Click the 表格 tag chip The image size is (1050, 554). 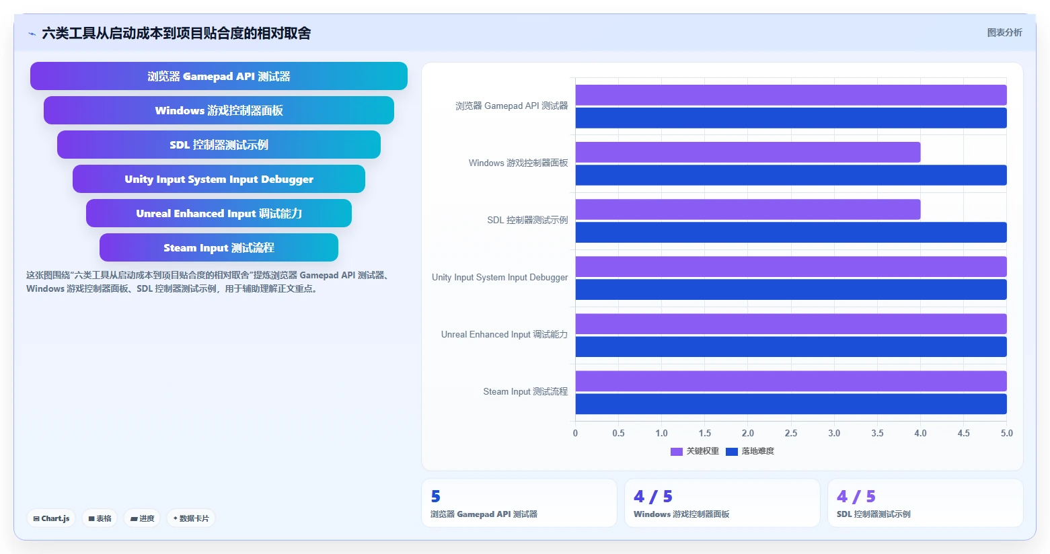pyautogui.click(x=100, y=518)
